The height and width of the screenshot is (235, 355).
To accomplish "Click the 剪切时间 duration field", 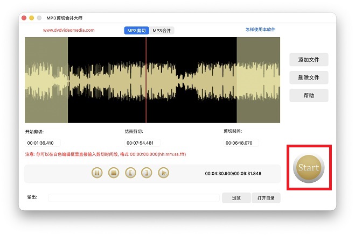I will pyautogui.click(x=241, y=143).
